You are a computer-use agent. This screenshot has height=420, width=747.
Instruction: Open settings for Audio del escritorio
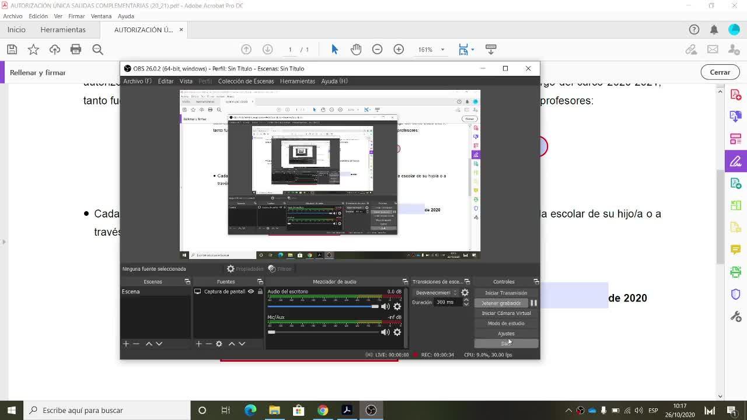(x=397, y=306)
